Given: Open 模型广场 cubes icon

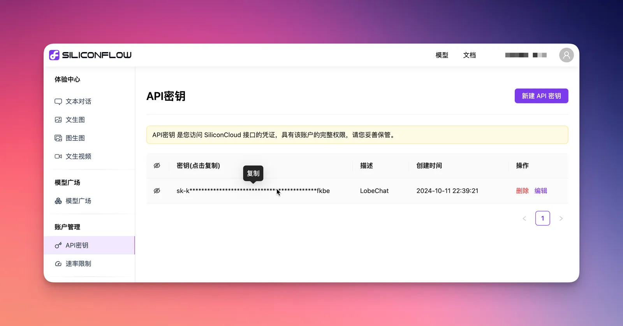Looking at the screenshot, I should coord(58,201).
